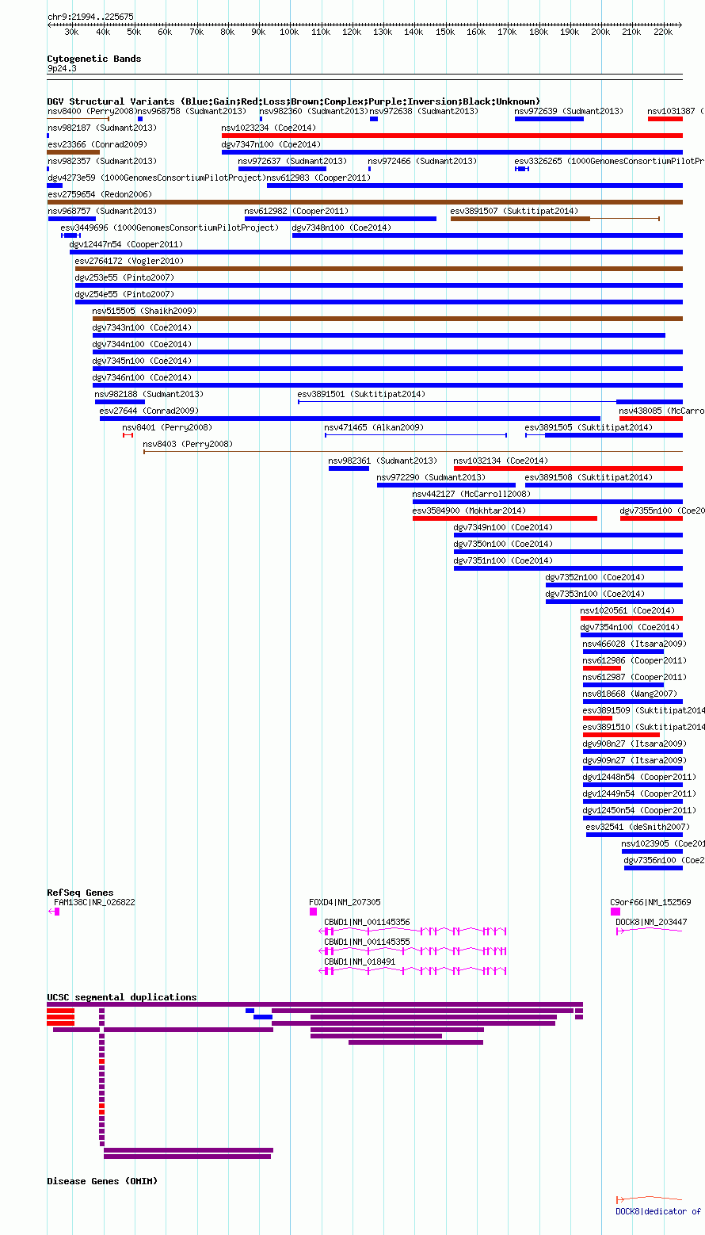Select the Cytogenetic Bands track title
The height and width of the screenshot is (1235, 705).
94,59
